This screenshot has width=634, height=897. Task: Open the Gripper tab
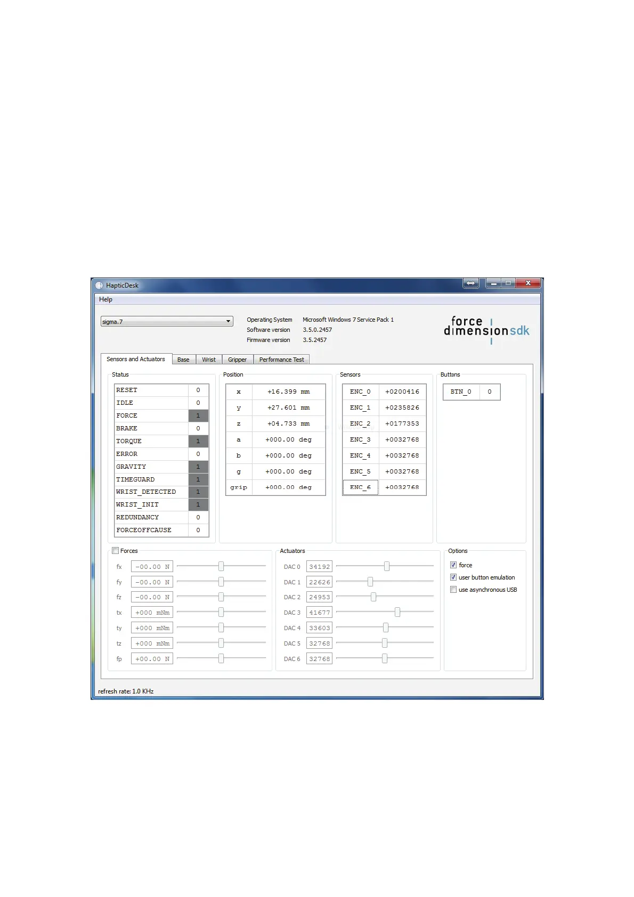click(238, 360)
